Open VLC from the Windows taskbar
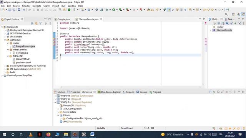The image size is (246, 138). point(31,135)
